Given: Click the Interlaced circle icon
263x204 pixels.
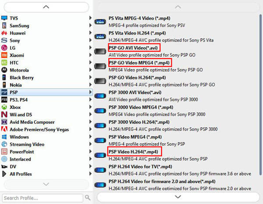Looking at the screenshot, I should [x=4, y=159].
